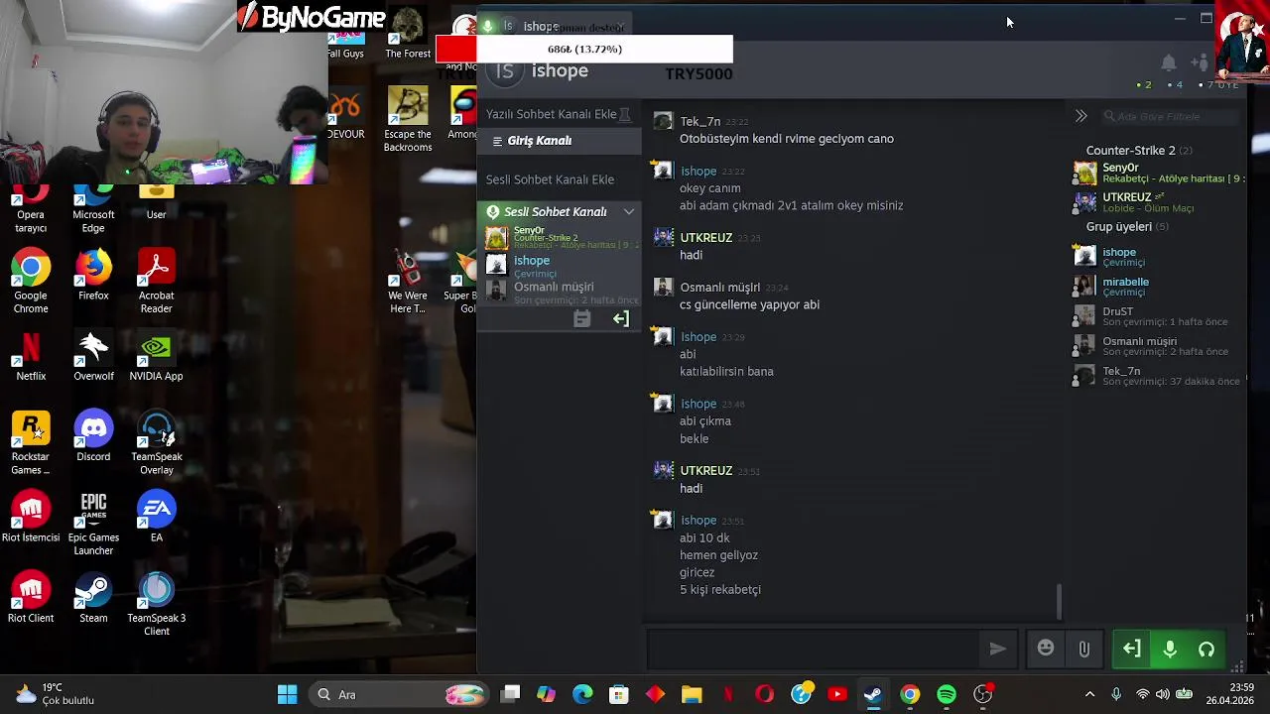Open Netflix desktop icon
Viewport: 1270px width, 714px height.
tap(31, 356)
